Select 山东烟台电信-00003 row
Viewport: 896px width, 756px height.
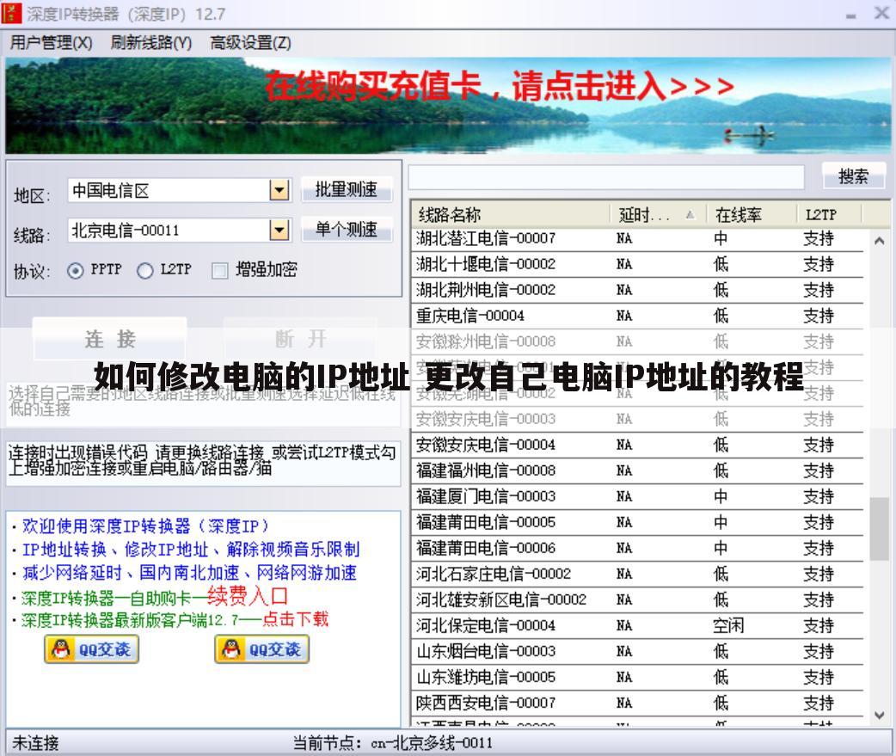637,651
